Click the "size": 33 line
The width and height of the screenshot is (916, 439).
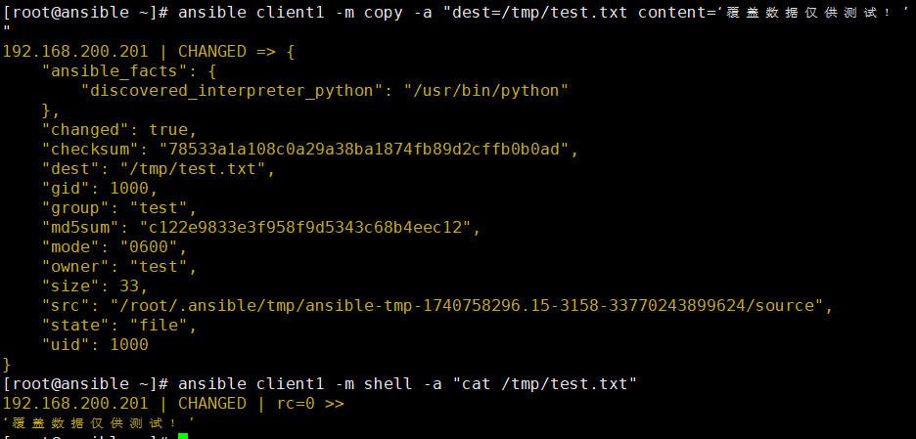pyautogui.click(x=95, y=286)
